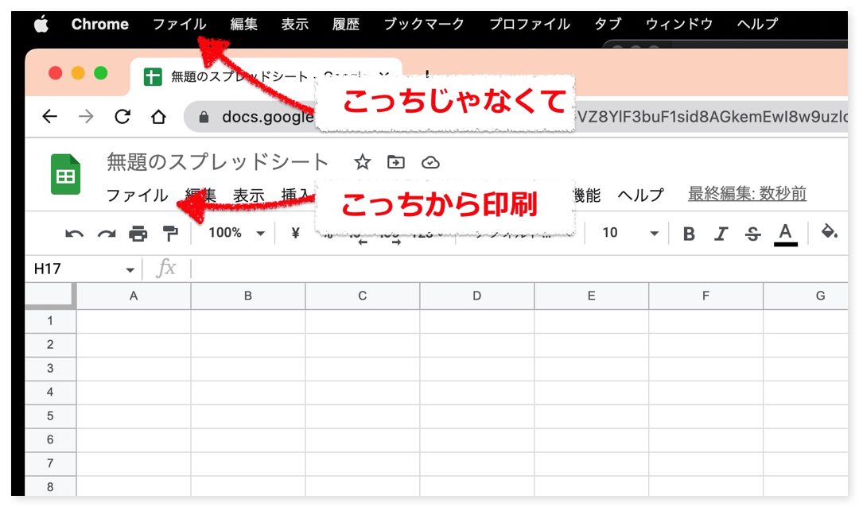Open the Sheets ファイル menu
This screenshot has width=859, height=507.
[137, 194]
